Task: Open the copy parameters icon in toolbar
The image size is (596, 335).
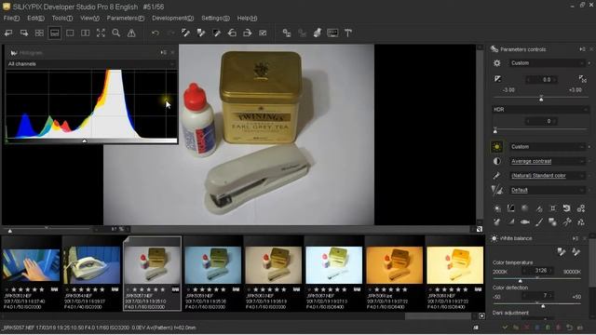Action: click(287, 33)
